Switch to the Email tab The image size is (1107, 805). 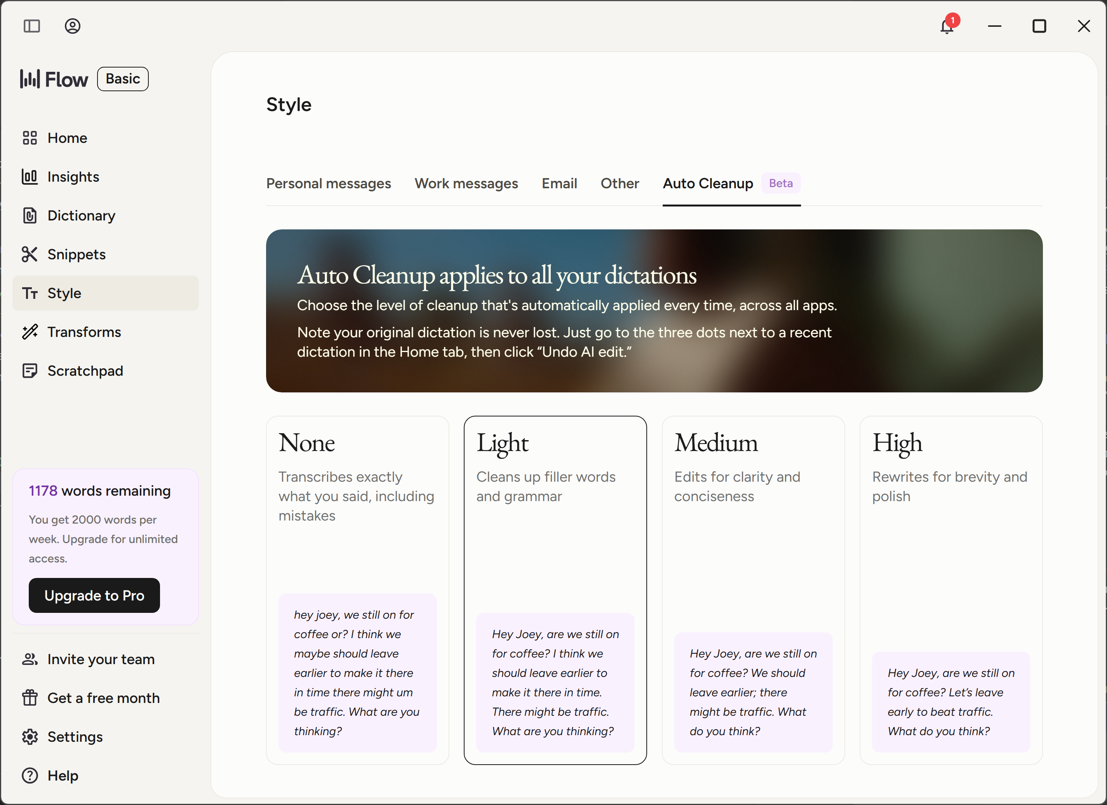click(x=559, y=184)
